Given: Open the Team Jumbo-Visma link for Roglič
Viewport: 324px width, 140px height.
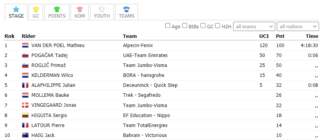Looking at the screenshot, I should [x=145, y=65].
